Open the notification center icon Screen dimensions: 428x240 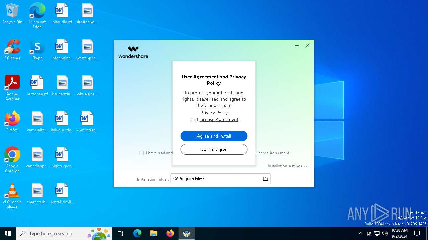(417, 233)
